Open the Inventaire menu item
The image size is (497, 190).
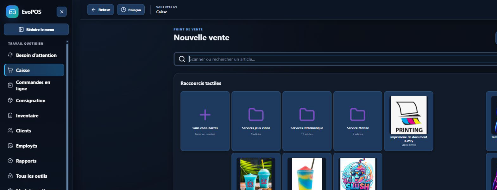click(x=34, y=116)
